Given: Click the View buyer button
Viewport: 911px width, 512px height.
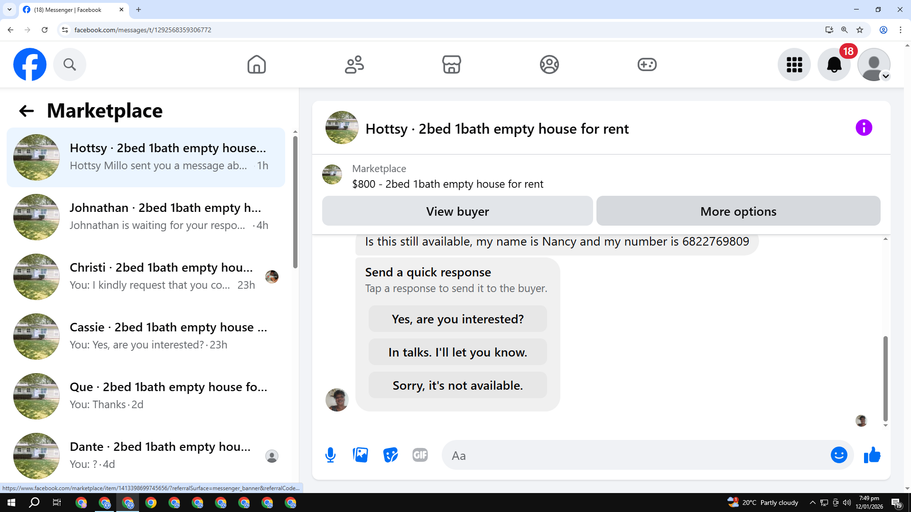Looking at the screenshot, I should (x=457, y=211).
